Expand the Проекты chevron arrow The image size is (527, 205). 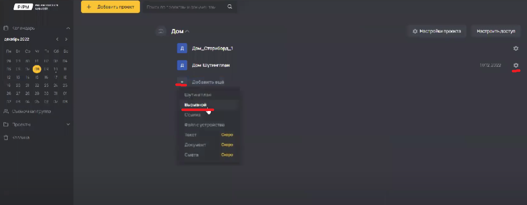(x=68, y=124)
